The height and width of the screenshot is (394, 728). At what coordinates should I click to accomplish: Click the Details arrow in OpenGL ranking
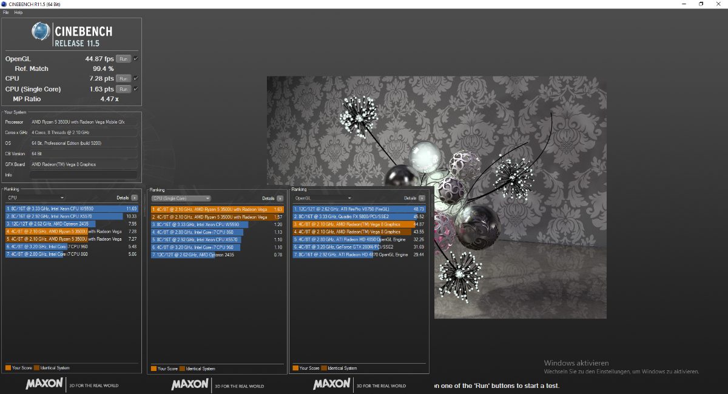(x=422, y=198)
